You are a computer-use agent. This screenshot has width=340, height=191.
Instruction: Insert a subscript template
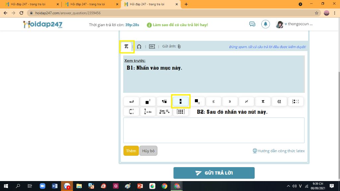click(197, 101)
